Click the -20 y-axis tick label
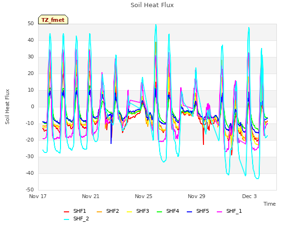Viewport: 305px width, 228px height. 30,140
